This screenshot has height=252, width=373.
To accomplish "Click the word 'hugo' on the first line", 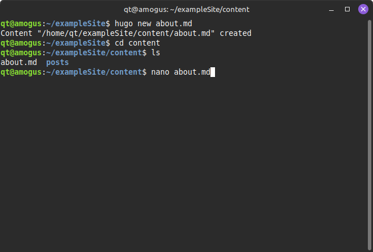I will [x=123, y=23].
